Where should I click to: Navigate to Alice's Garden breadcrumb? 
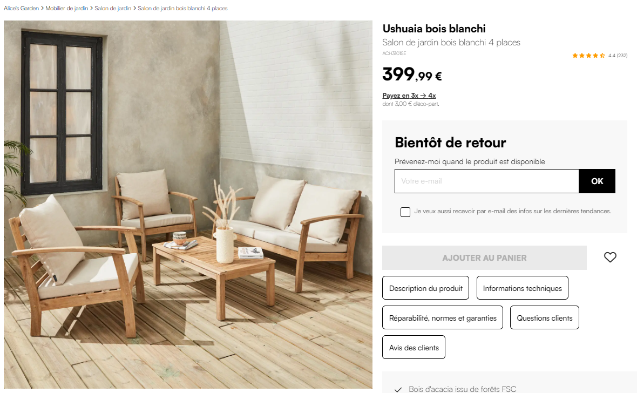(x=21, y=8)
